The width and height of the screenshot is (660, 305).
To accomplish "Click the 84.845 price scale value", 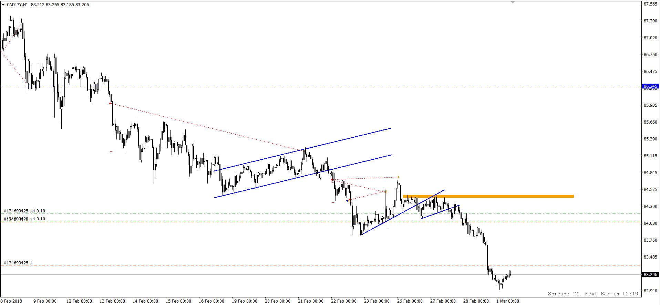I will pos(650,173).
